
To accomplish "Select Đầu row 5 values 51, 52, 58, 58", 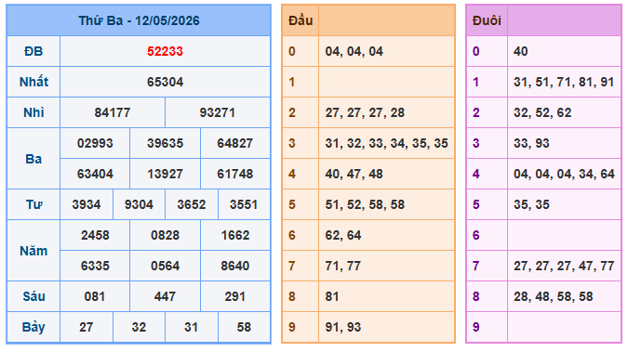I will tap(365, 205).
